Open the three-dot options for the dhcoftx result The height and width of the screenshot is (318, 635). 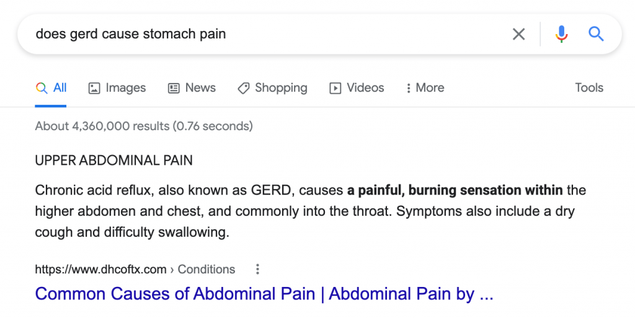point(257,269)
